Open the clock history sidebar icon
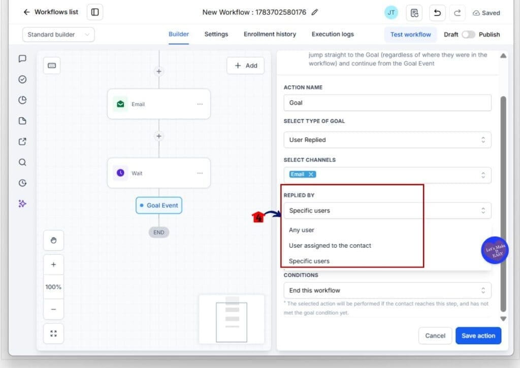Viewport: 520px width, 368px height. coord(22,183)
